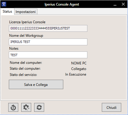
Task: Click the Chiudi button
Action: point(112,107)
